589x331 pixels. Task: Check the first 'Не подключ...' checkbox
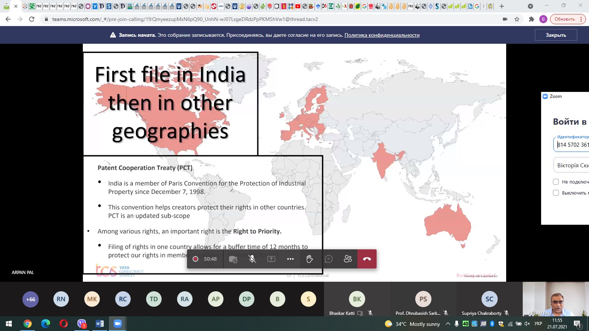coord(556,182)
